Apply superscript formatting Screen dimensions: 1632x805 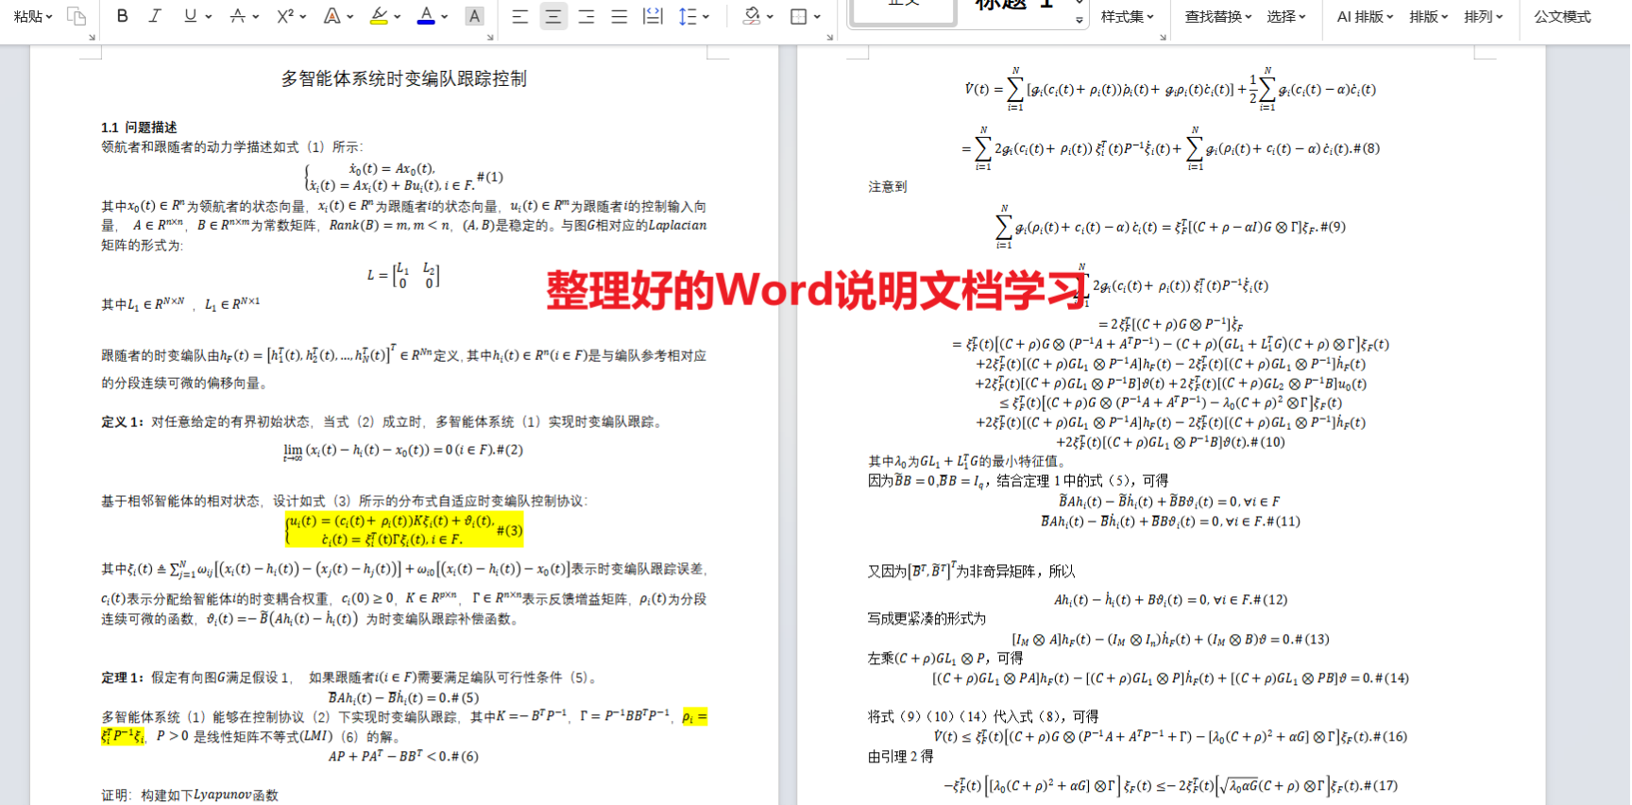click(284, 16)
